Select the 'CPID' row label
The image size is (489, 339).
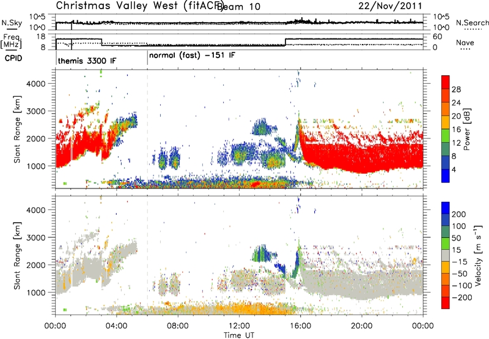(13, 58)
